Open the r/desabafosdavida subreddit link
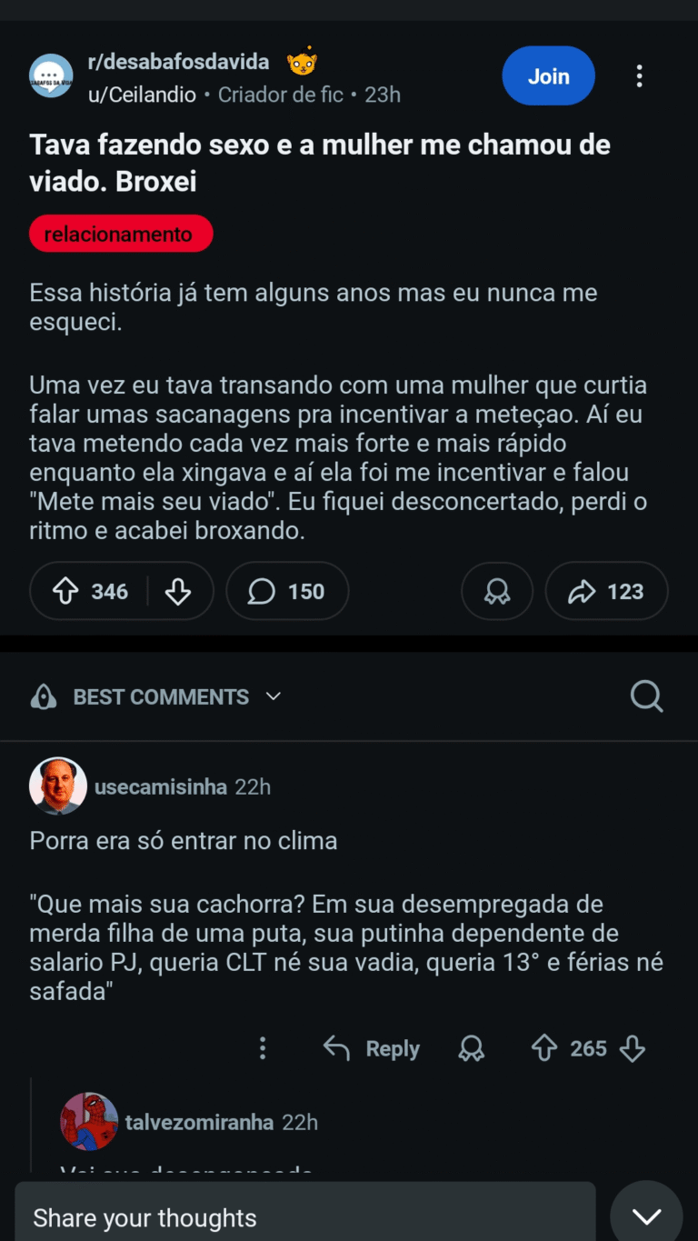This screenshot has height=1241, width=698. click(x=178, y=62)
